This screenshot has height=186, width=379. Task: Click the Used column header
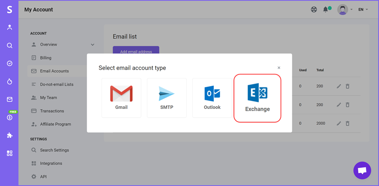[x=303, y=70]
